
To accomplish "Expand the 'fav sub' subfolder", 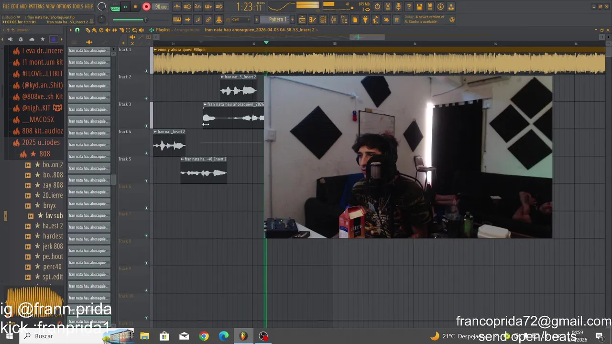I will (x=45, y=215).
